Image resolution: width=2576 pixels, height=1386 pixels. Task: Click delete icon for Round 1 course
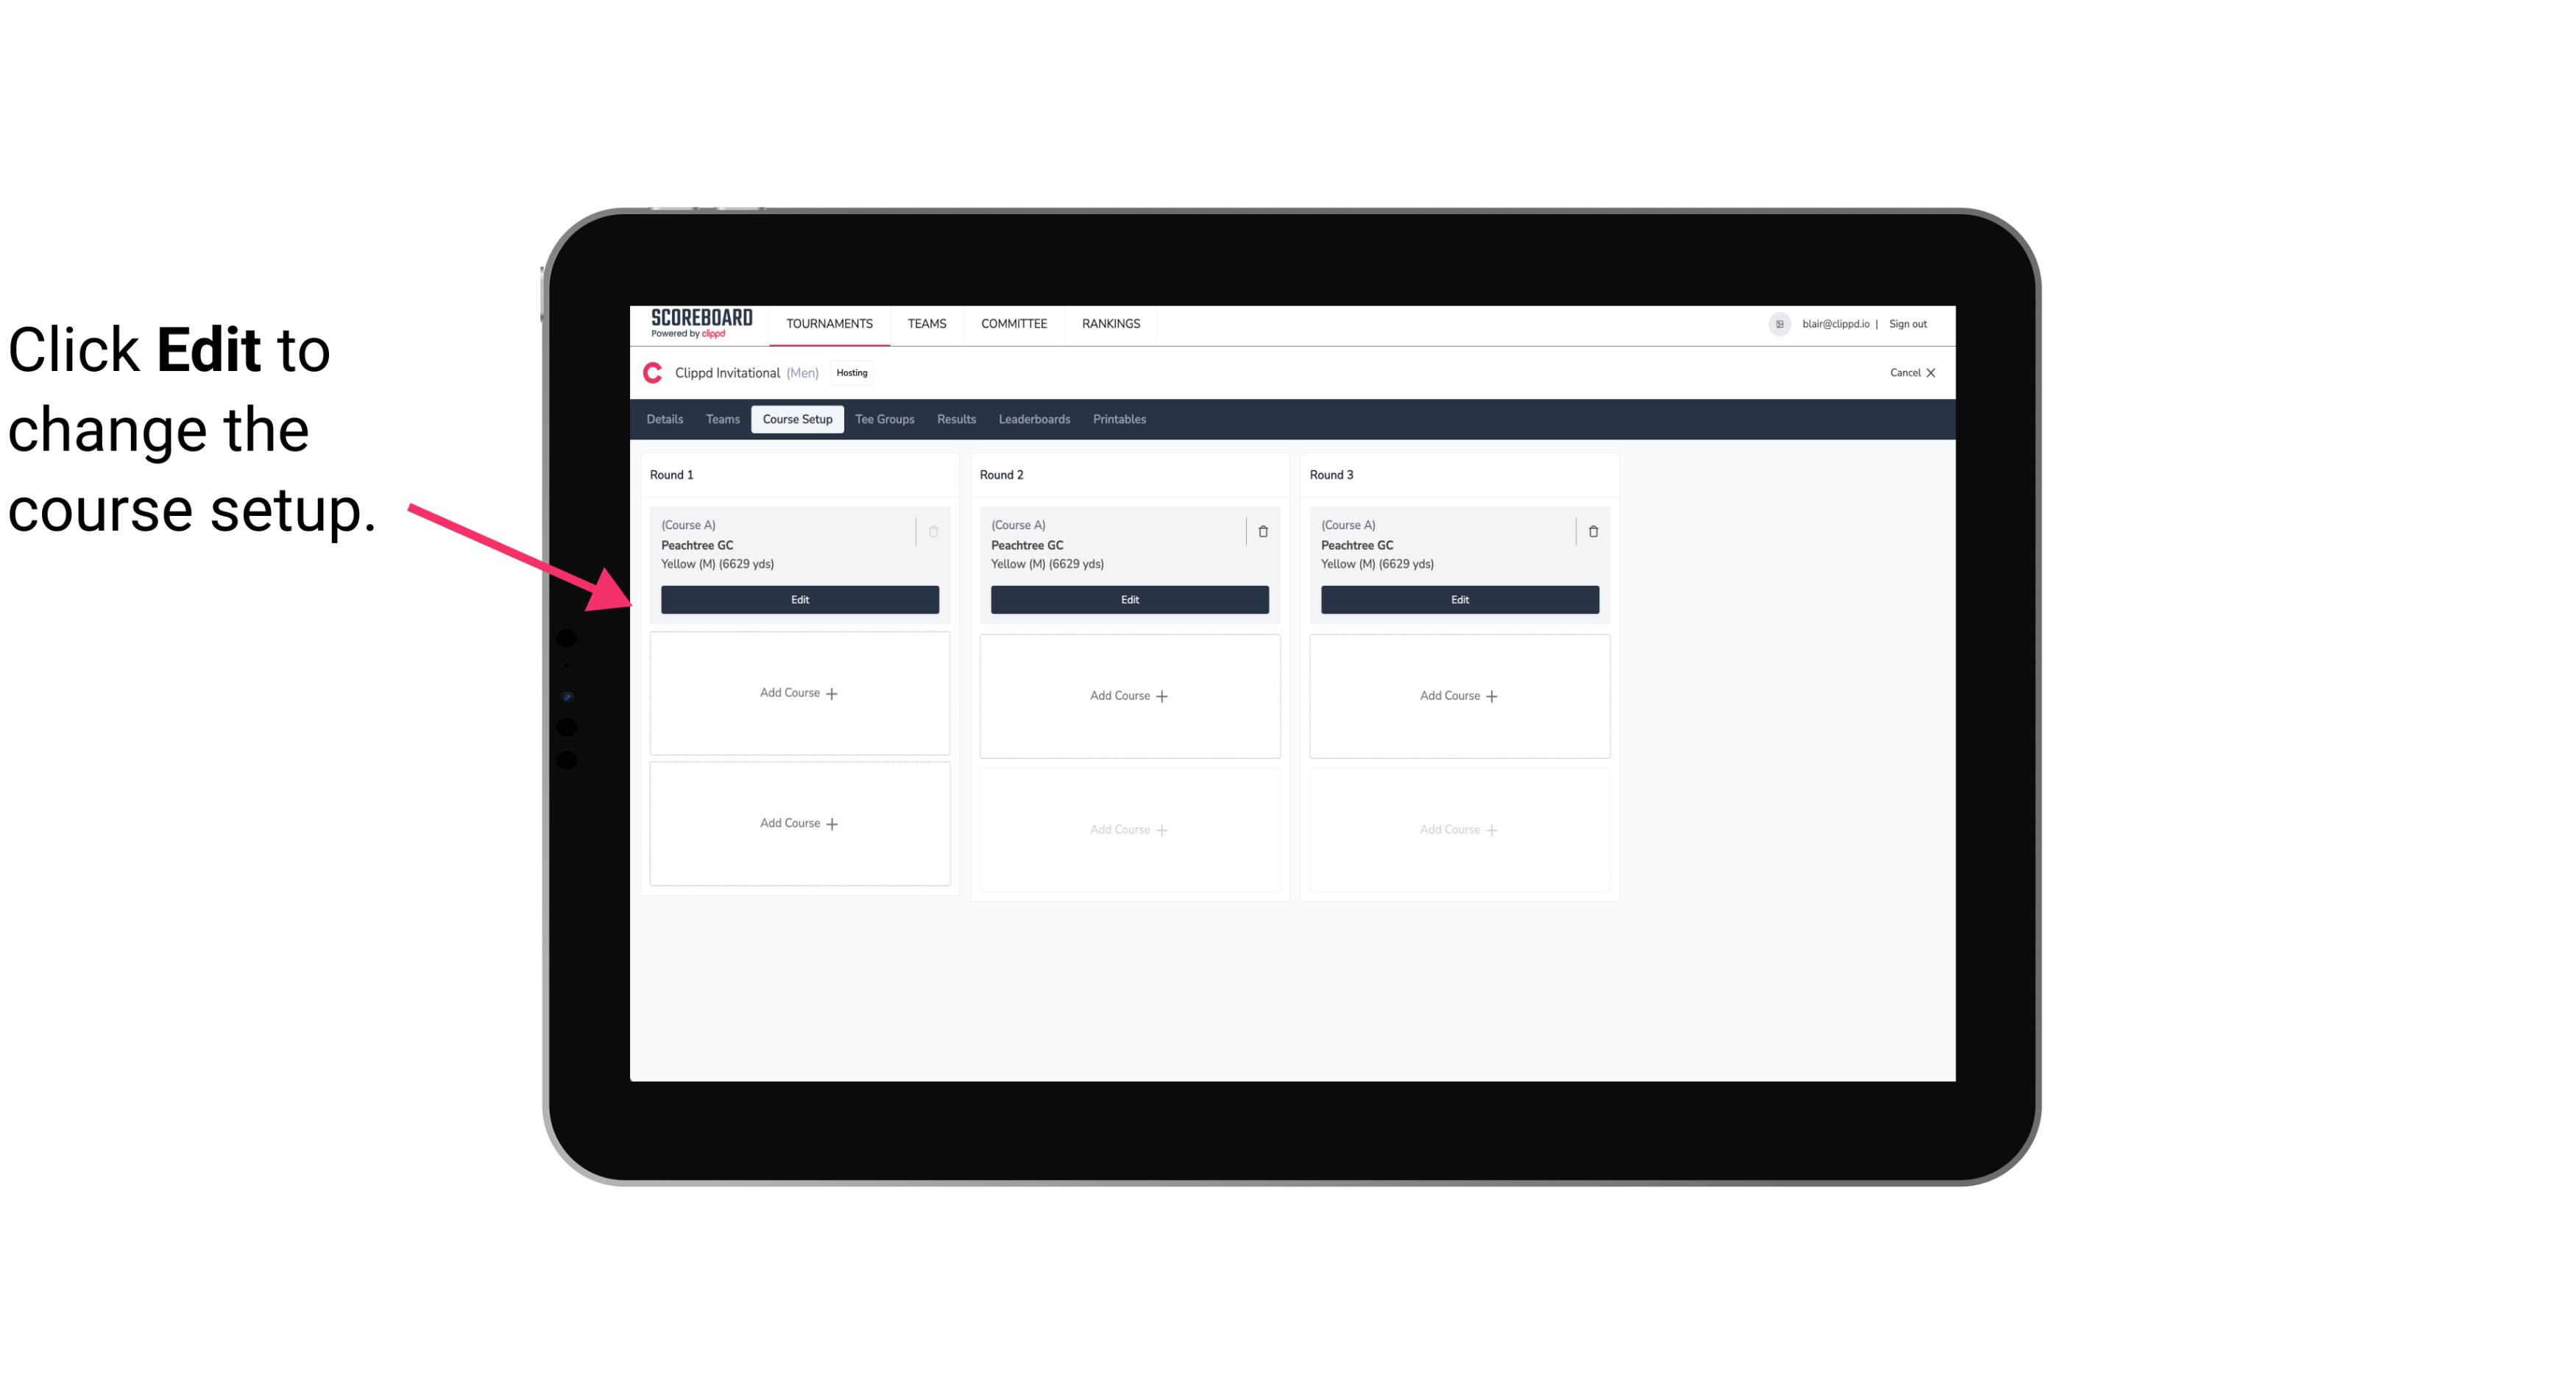click(932, 531)
